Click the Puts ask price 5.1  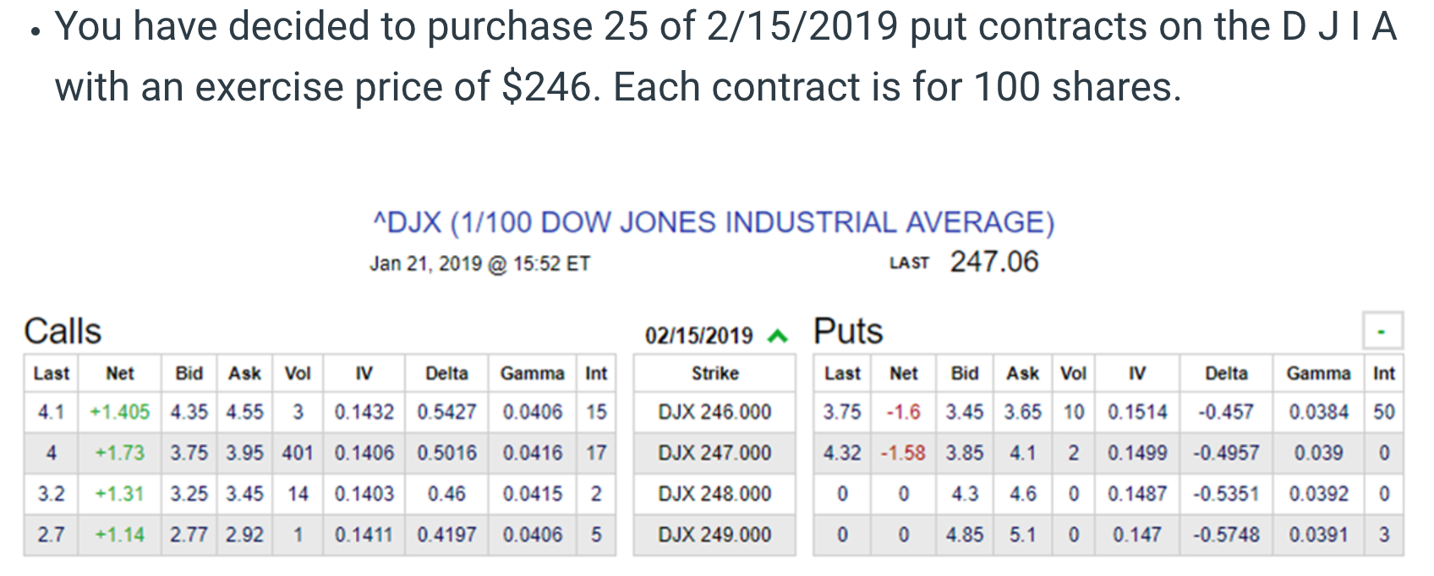[1022, 535]
